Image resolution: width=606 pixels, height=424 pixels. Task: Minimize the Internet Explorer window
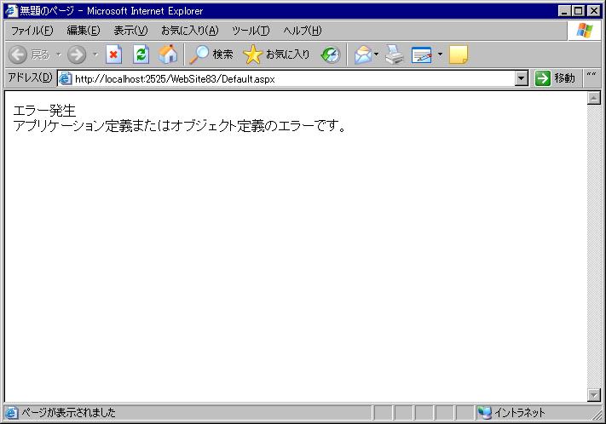564,11
